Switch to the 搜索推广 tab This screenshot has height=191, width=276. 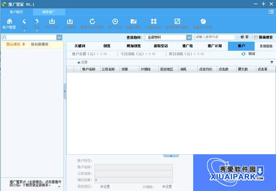click(49, 12)
